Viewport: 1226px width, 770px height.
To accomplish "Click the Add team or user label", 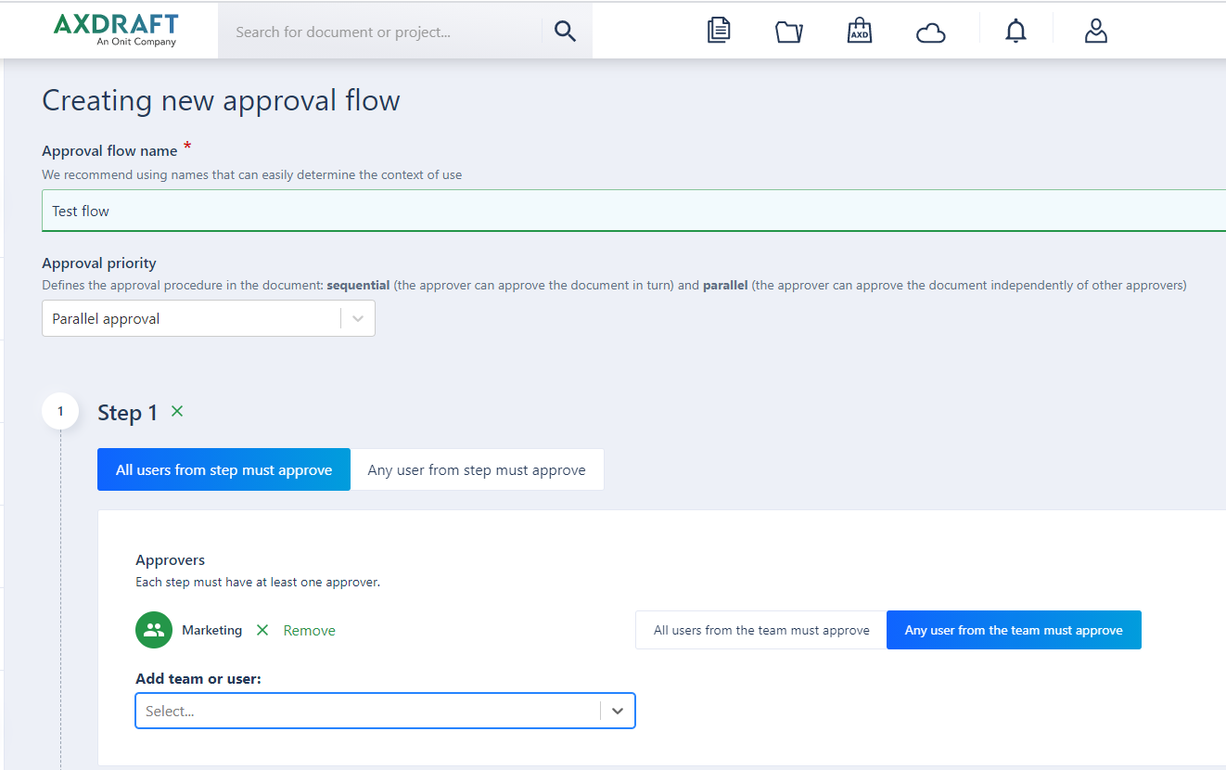I will click(x=198, y=679).
